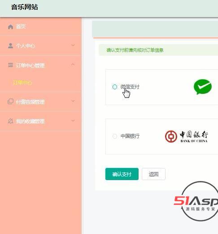The height and width of the screenshot is (234, 218).
Task: Click the person icon for 个人中心
Action: pyautogui.click(x=10, y=46)
